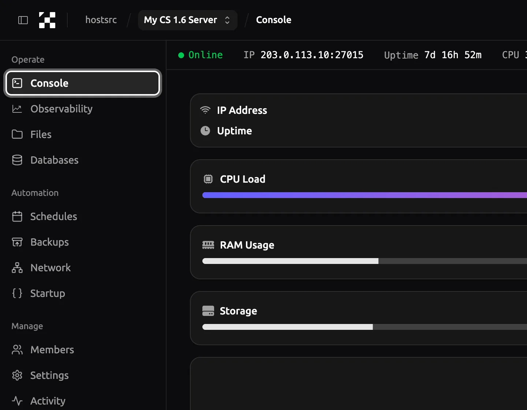Click the Files folder icon
Screen dimensions: 527x410
(17, 134)
